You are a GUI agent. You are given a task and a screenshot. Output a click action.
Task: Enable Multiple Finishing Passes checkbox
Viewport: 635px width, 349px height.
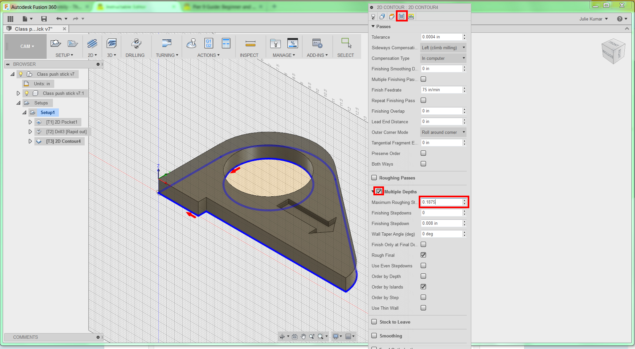(423, 79)
